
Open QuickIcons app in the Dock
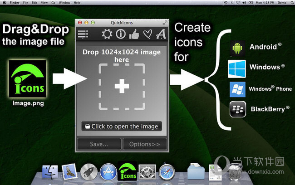point(128,171)
